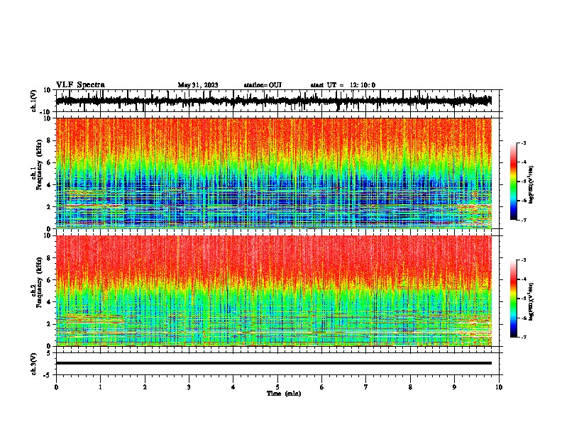Click the time axis tick label "7"
Screen dimensions: 562x434
tap(366, 387)
